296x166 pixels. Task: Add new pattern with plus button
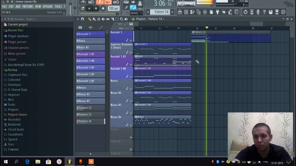point(91,154)
